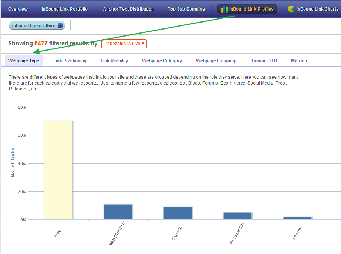This screenshot has height=254, width=341.
Task: Click the yellow Blog bar in chart
Action: [58, 170]
